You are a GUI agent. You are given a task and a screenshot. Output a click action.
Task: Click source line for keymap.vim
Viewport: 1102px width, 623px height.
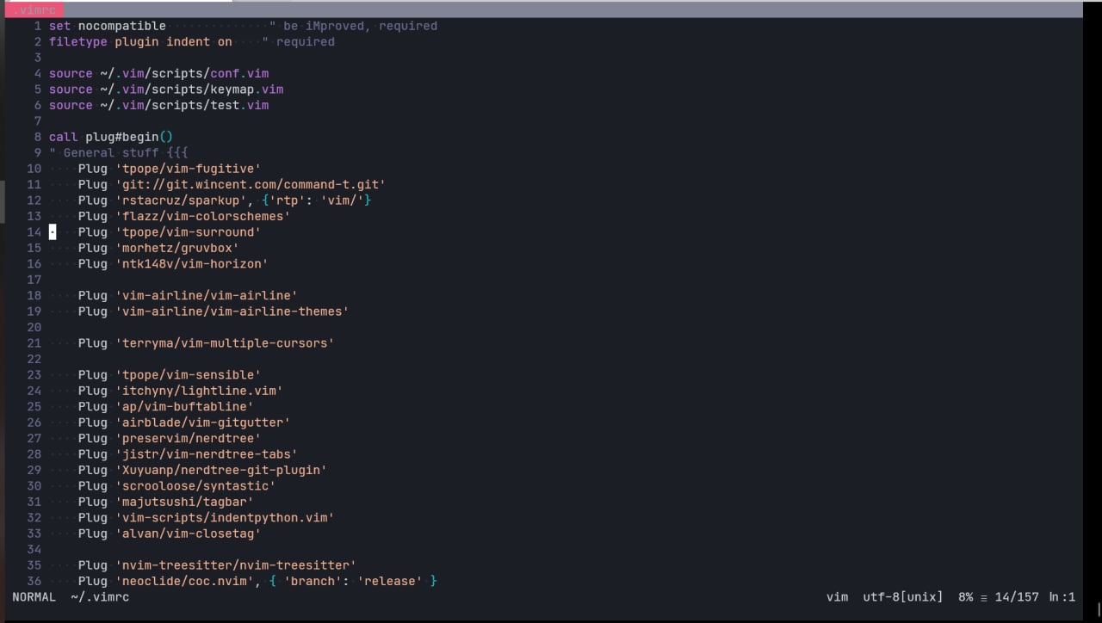point(166,89)
